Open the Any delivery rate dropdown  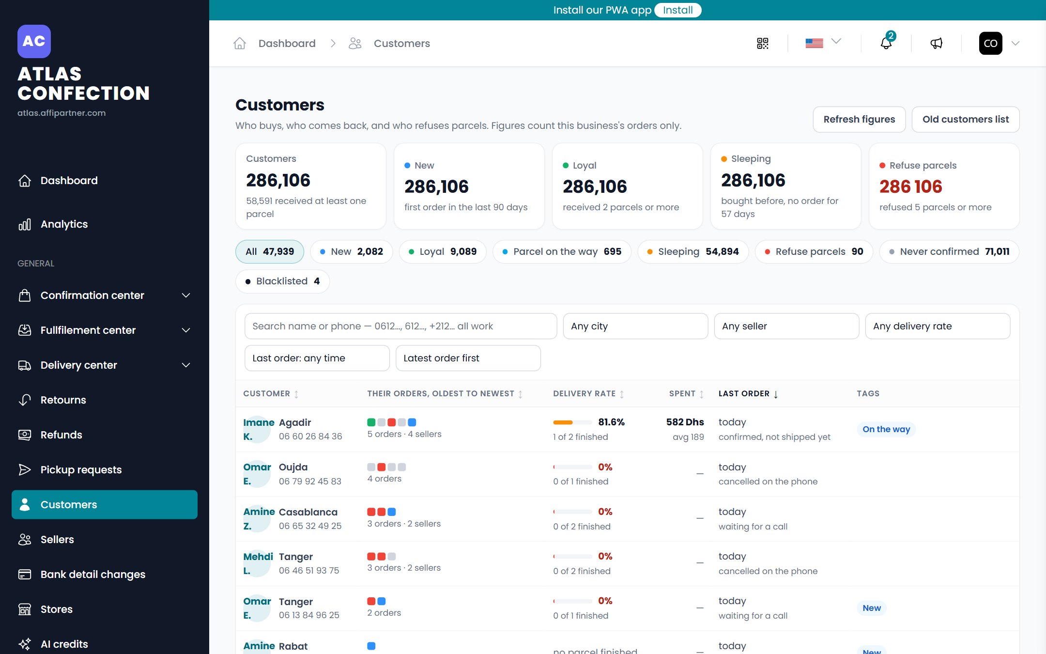point(938,326)
